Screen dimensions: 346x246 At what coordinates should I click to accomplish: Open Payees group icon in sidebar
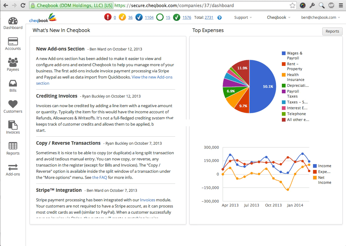13,62
